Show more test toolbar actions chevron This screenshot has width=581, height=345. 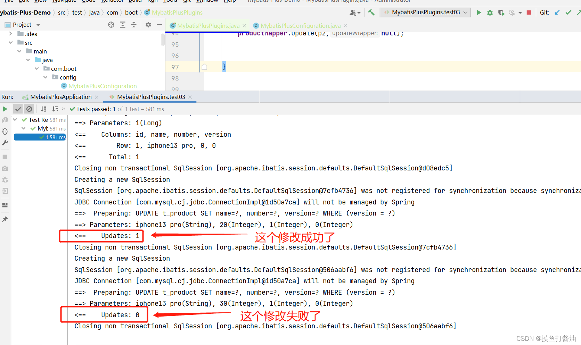click(64, 109)
